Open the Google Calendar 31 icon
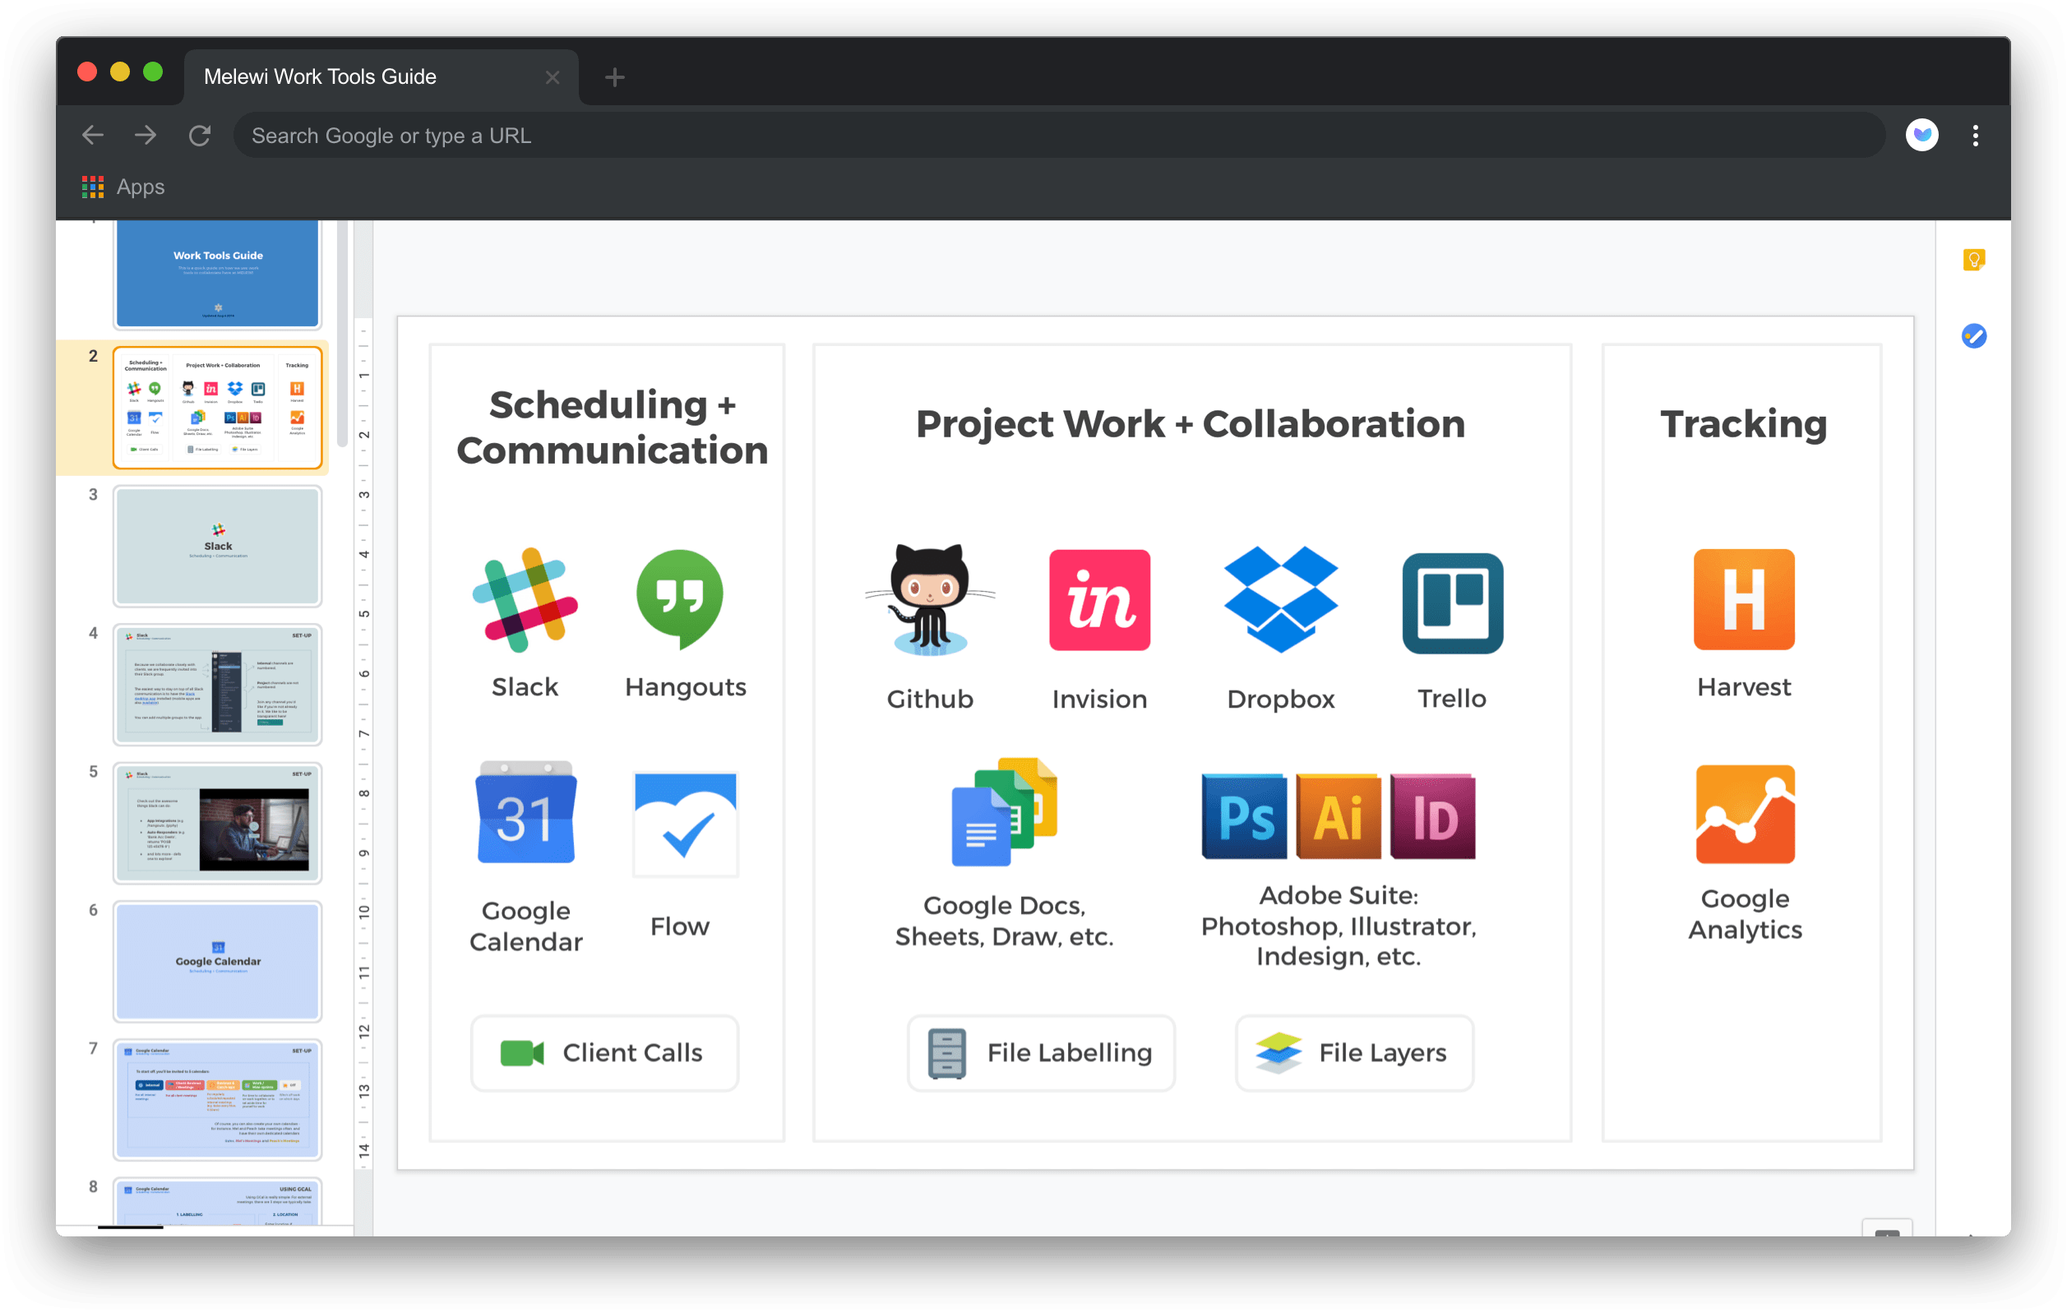The image size is (2067, 1312). click(525, 814)
